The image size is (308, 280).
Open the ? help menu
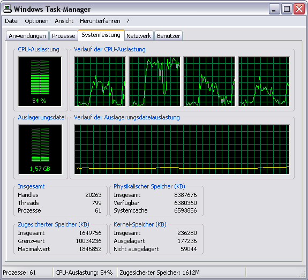128,21
